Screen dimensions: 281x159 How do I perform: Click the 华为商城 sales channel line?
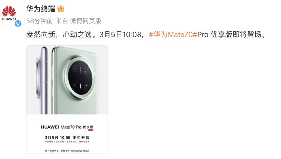[x=67, y=142]
